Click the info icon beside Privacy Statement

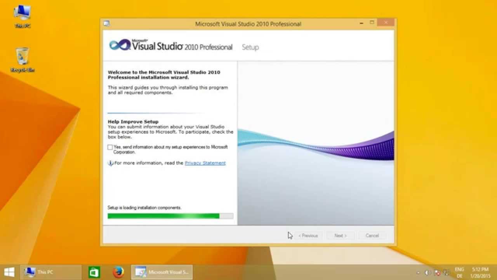(110, 163)
